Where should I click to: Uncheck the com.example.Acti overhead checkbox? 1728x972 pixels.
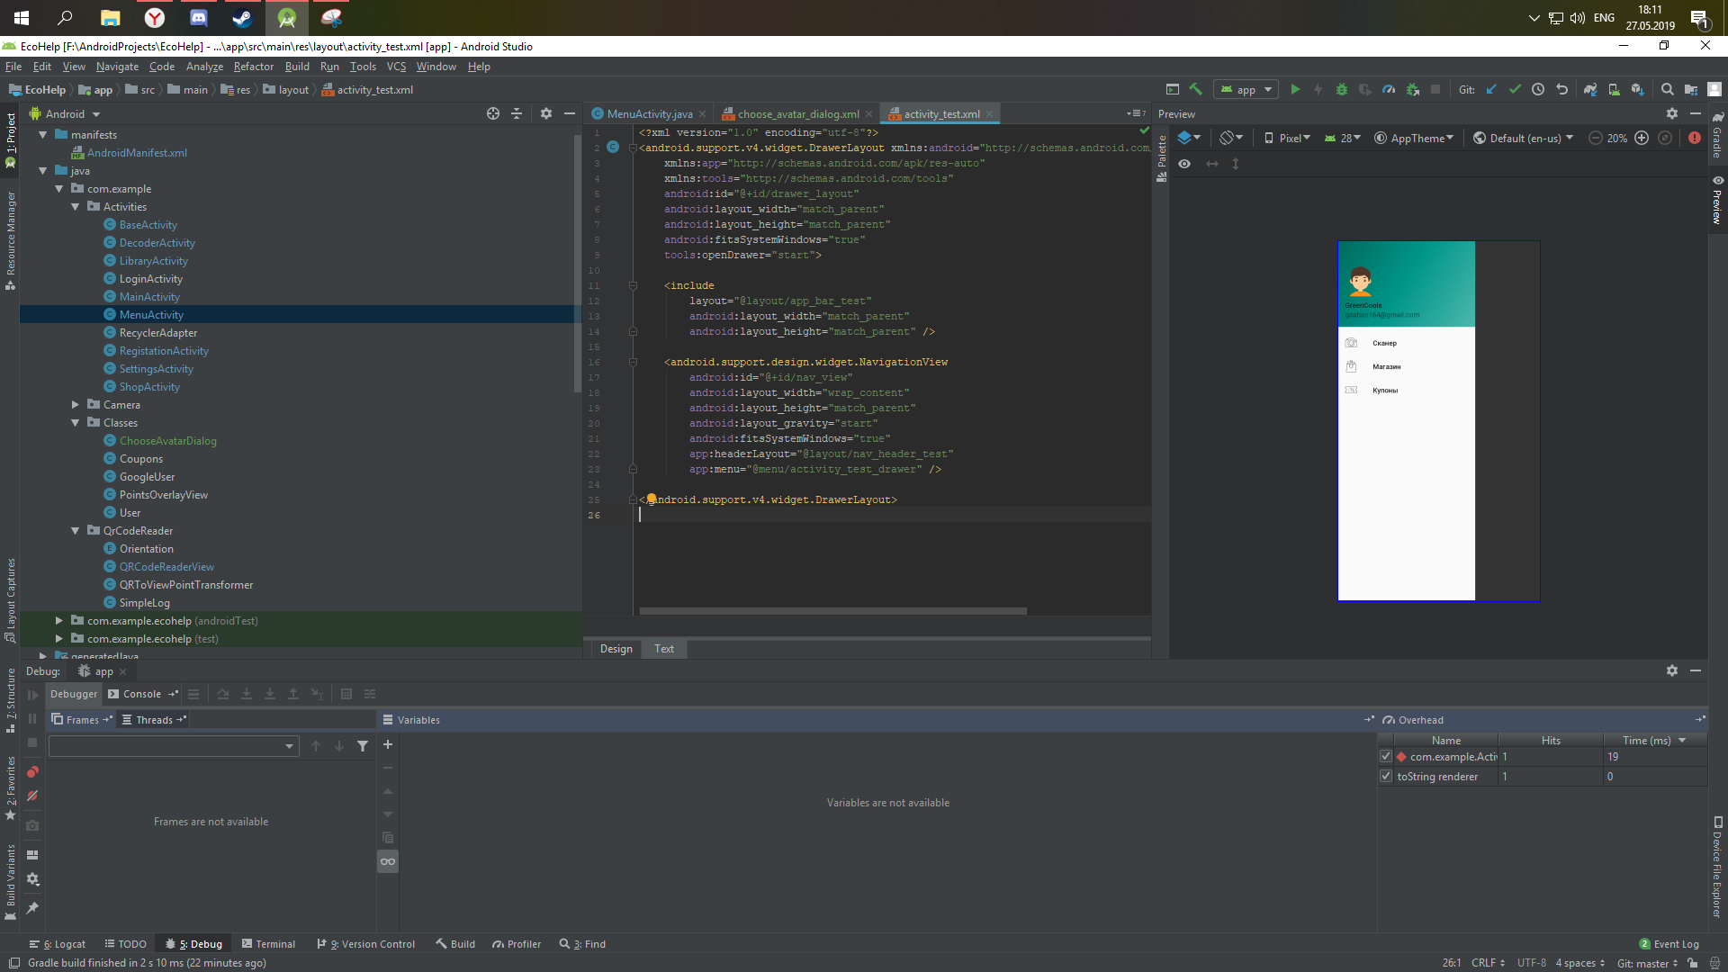(x=1386, y=757)
